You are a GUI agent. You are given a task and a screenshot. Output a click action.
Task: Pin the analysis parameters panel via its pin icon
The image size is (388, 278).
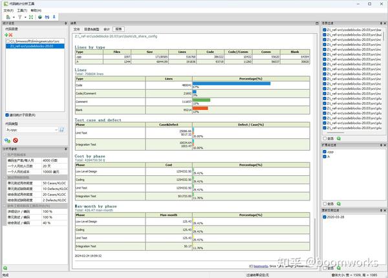pyautogui.click(x=65, y=149)
